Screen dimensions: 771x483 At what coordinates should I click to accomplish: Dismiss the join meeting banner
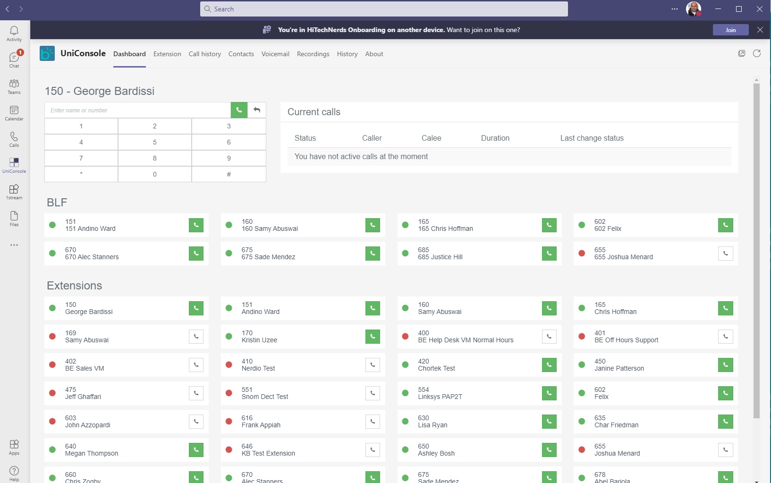760,30
